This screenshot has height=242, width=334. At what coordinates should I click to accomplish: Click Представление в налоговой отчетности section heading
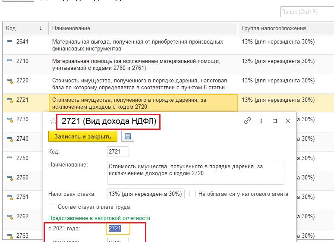(99, 218)
